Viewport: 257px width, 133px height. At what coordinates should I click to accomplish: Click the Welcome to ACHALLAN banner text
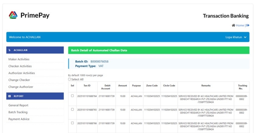click(25, 37)
